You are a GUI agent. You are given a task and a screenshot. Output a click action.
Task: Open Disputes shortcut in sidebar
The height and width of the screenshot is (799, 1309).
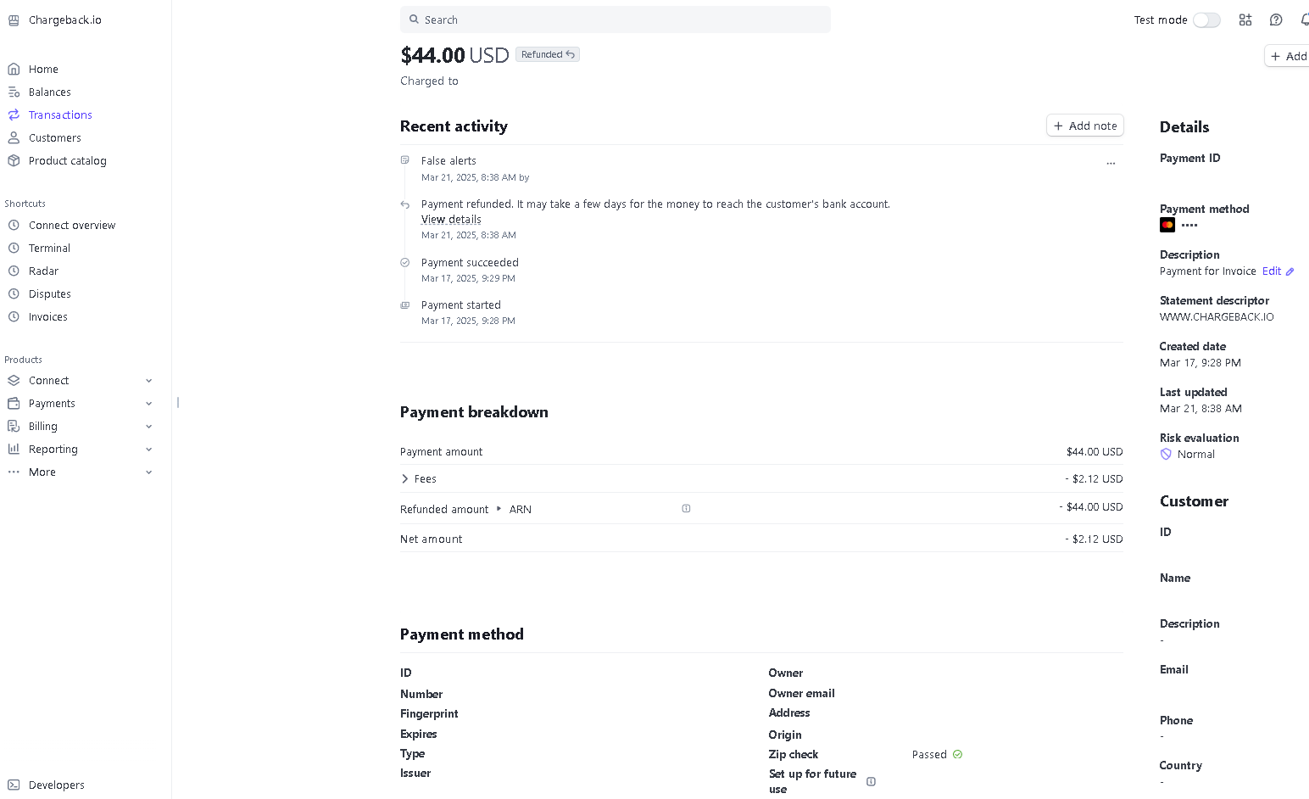(49, 293)
